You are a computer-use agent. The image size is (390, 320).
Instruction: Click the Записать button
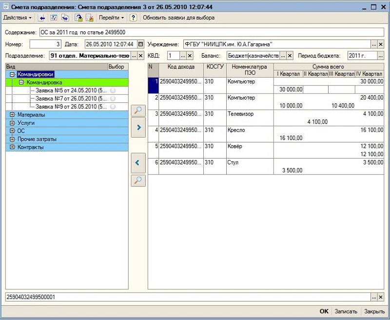(x=346, y=311)
